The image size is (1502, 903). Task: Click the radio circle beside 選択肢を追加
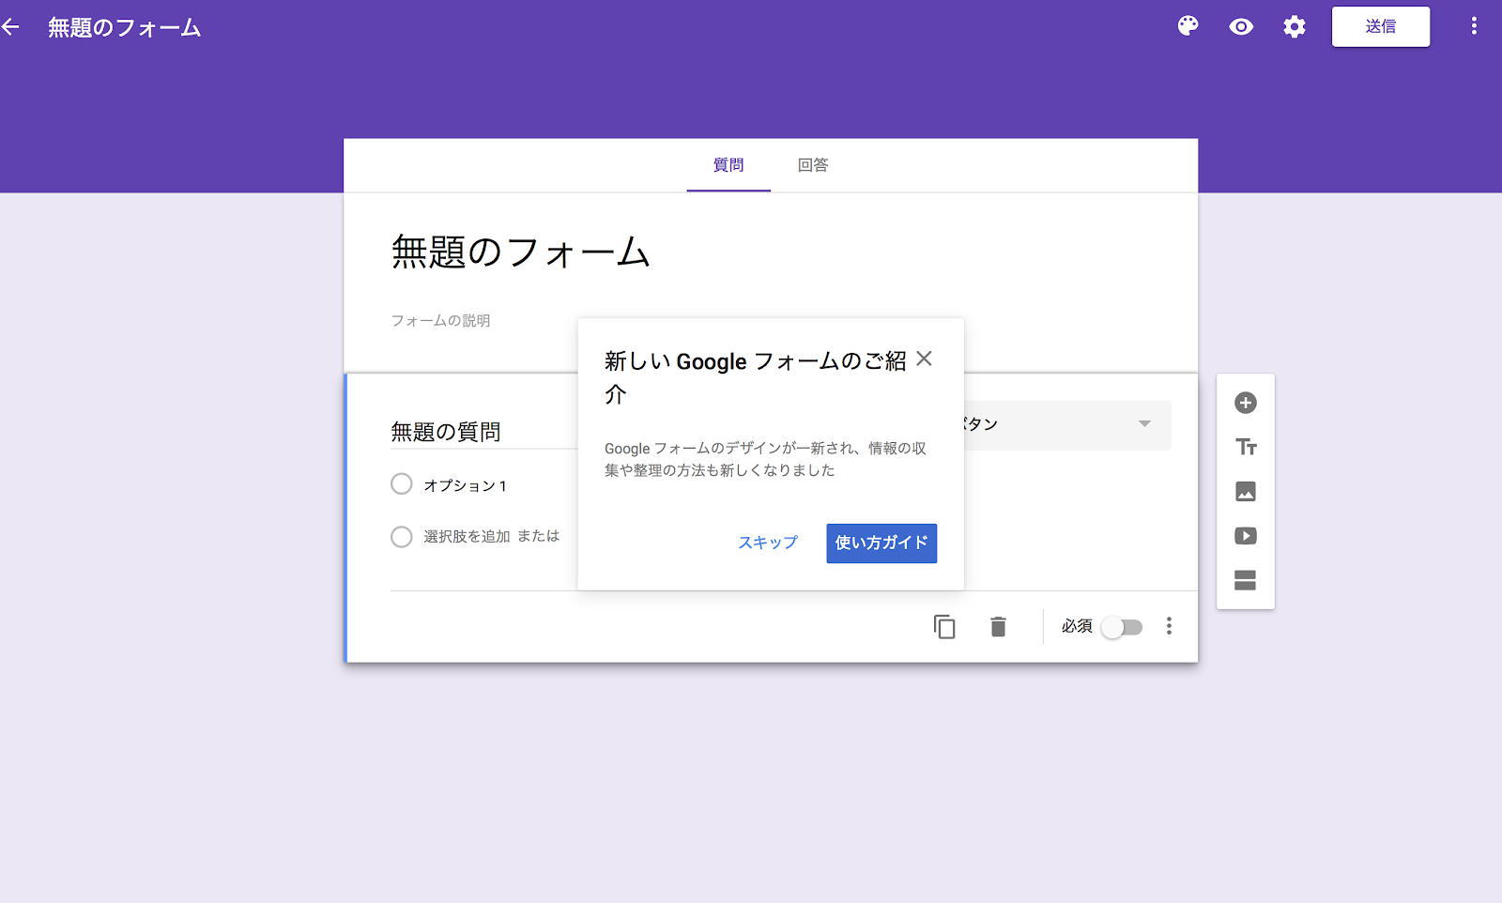(x=402, y=537)
